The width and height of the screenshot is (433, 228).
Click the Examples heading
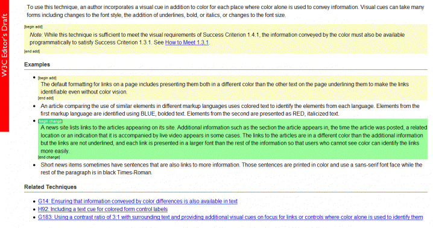click(x=37, y=65)
